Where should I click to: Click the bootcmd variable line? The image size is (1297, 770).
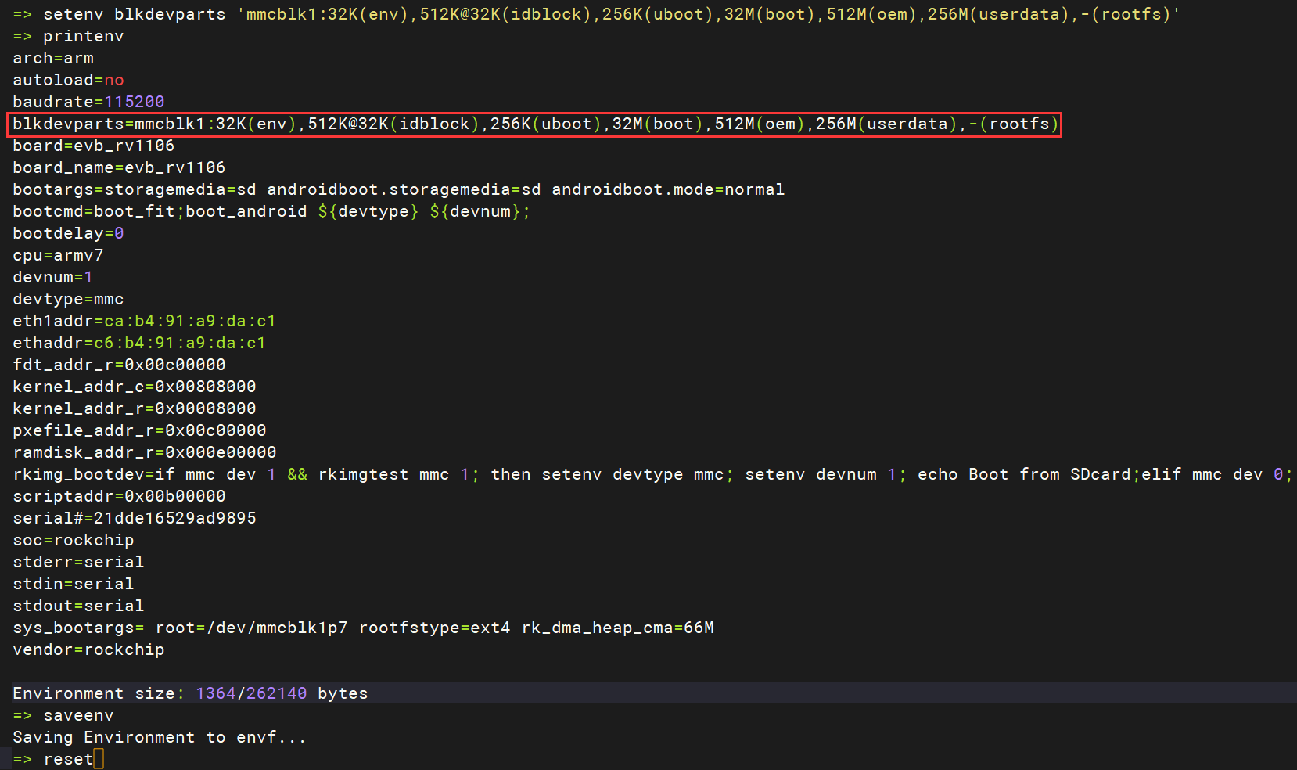click(271, 211)
